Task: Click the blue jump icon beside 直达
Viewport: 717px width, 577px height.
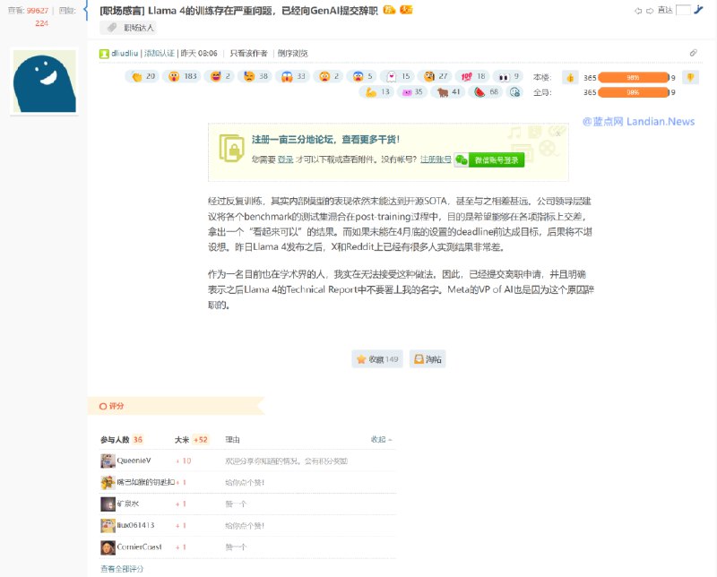Action: [x=700, y=11]
